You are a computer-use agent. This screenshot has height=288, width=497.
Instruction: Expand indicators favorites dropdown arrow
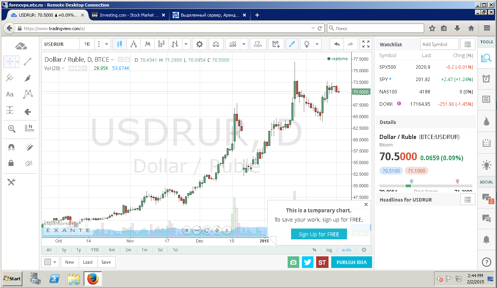tap(244, 44)
